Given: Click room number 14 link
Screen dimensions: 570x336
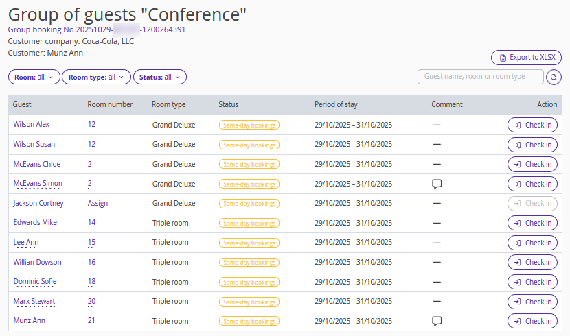Looking at the screenshot, I should click(91, 223).
